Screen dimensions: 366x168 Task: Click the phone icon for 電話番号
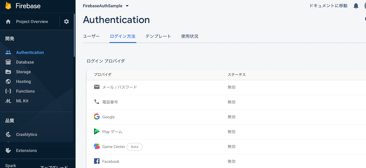point(97,102)
